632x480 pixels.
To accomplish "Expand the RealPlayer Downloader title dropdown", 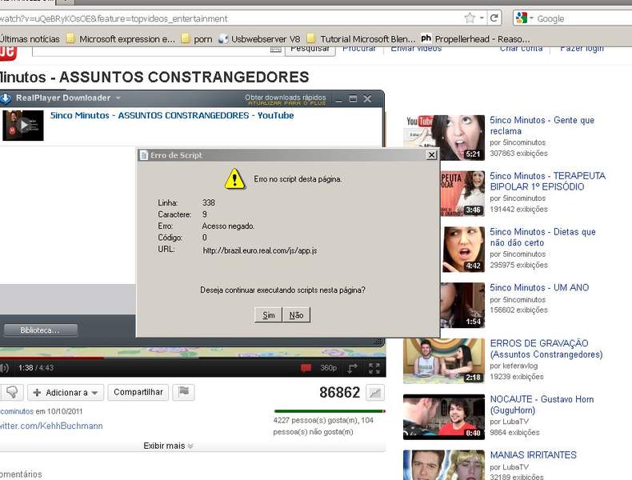I will 118,98.
